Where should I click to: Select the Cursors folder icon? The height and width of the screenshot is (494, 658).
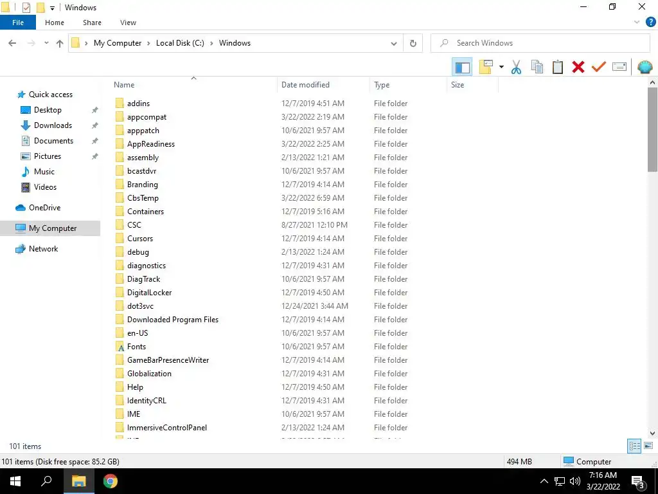[120, 239]
